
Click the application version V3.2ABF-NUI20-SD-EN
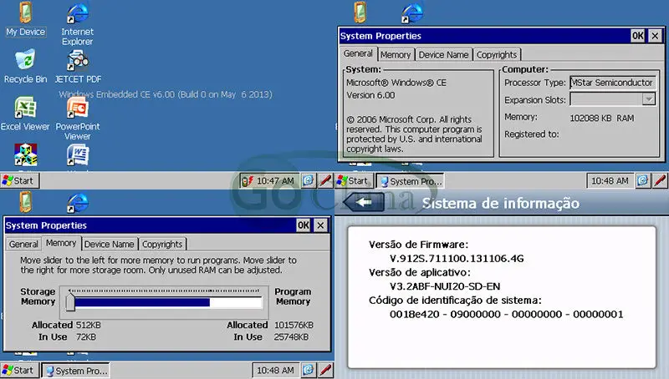[x=445, y=286]
